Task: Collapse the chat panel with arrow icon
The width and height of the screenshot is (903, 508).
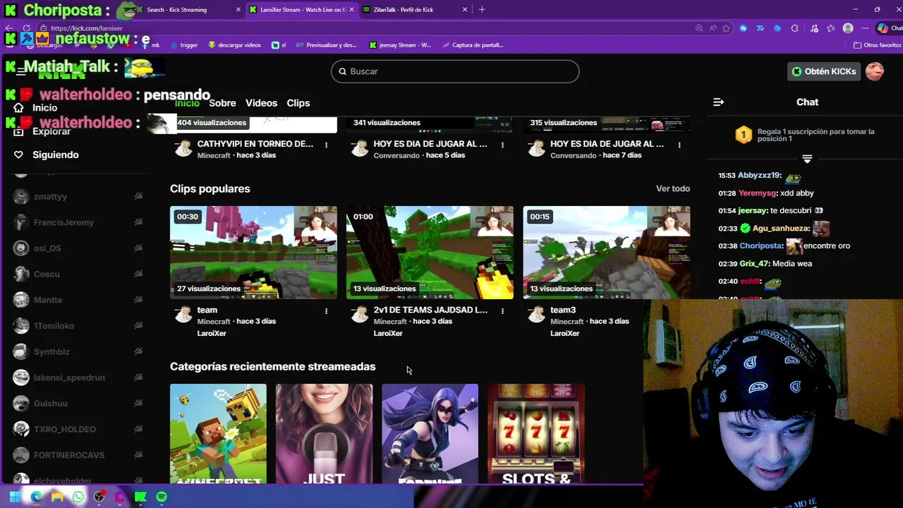Action: (718, 102)
